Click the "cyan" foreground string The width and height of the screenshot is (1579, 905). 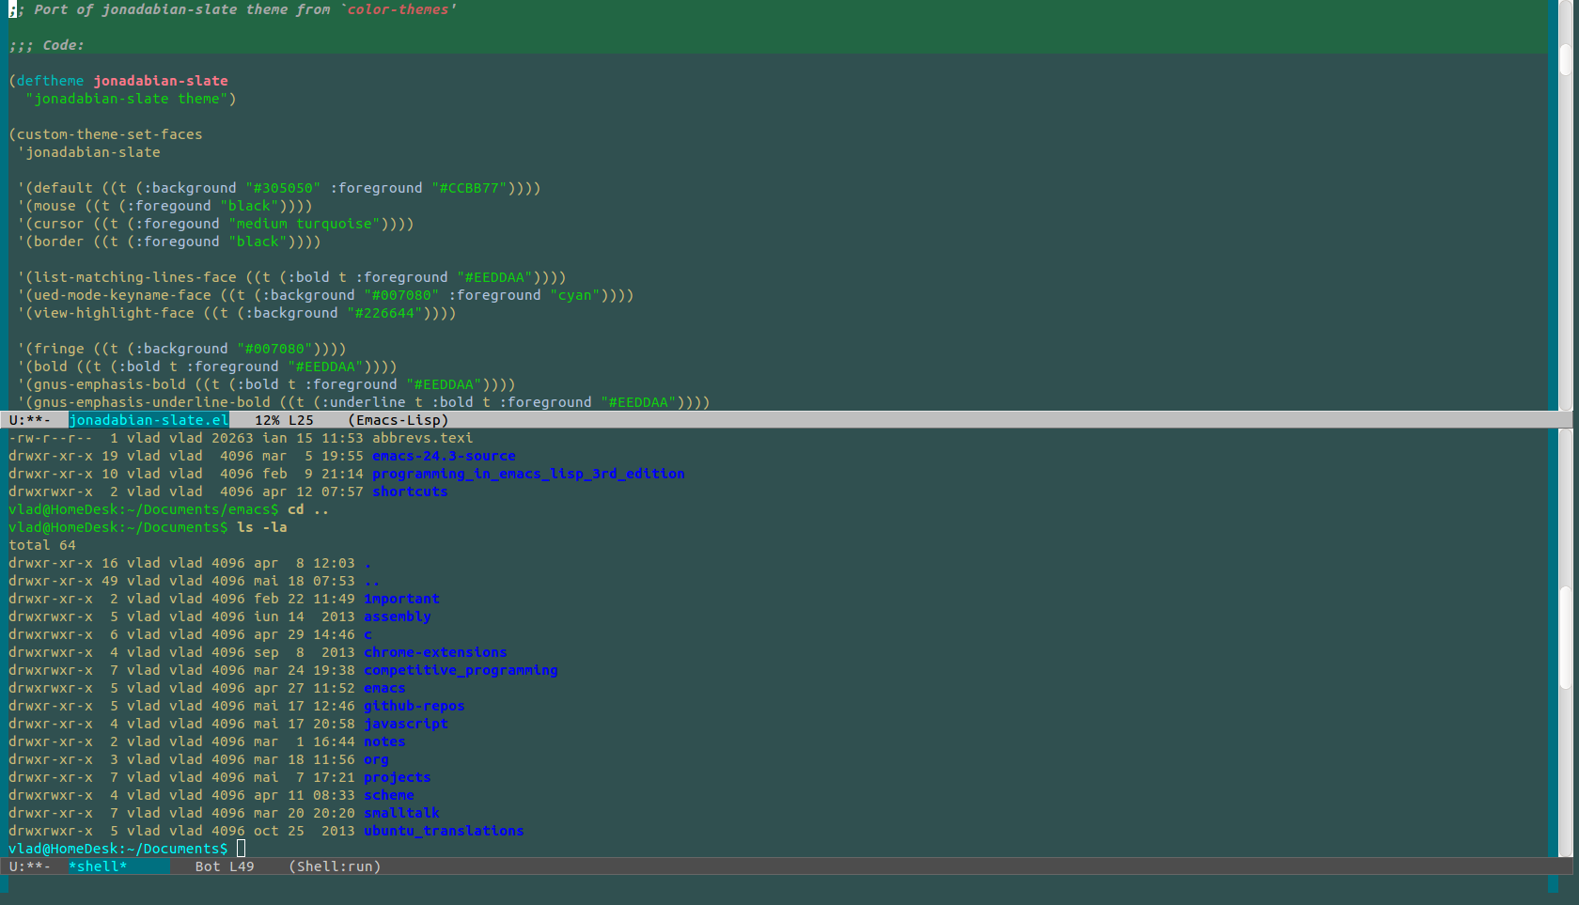[x=575, y=295]
